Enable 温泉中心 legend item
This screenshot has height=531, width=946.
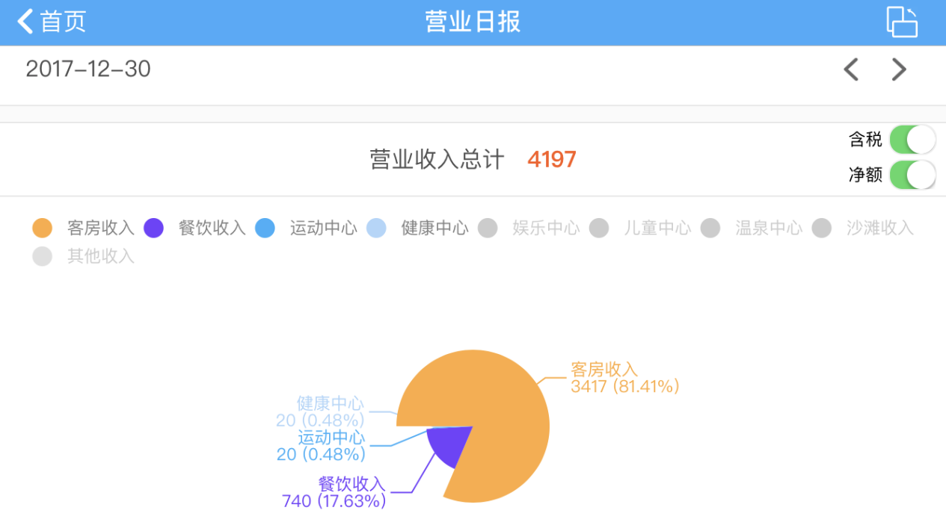752,228
